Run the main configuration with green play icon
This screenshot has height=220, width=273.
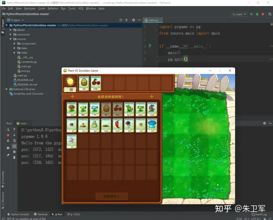pyautogui.click(x=252, y=14)
